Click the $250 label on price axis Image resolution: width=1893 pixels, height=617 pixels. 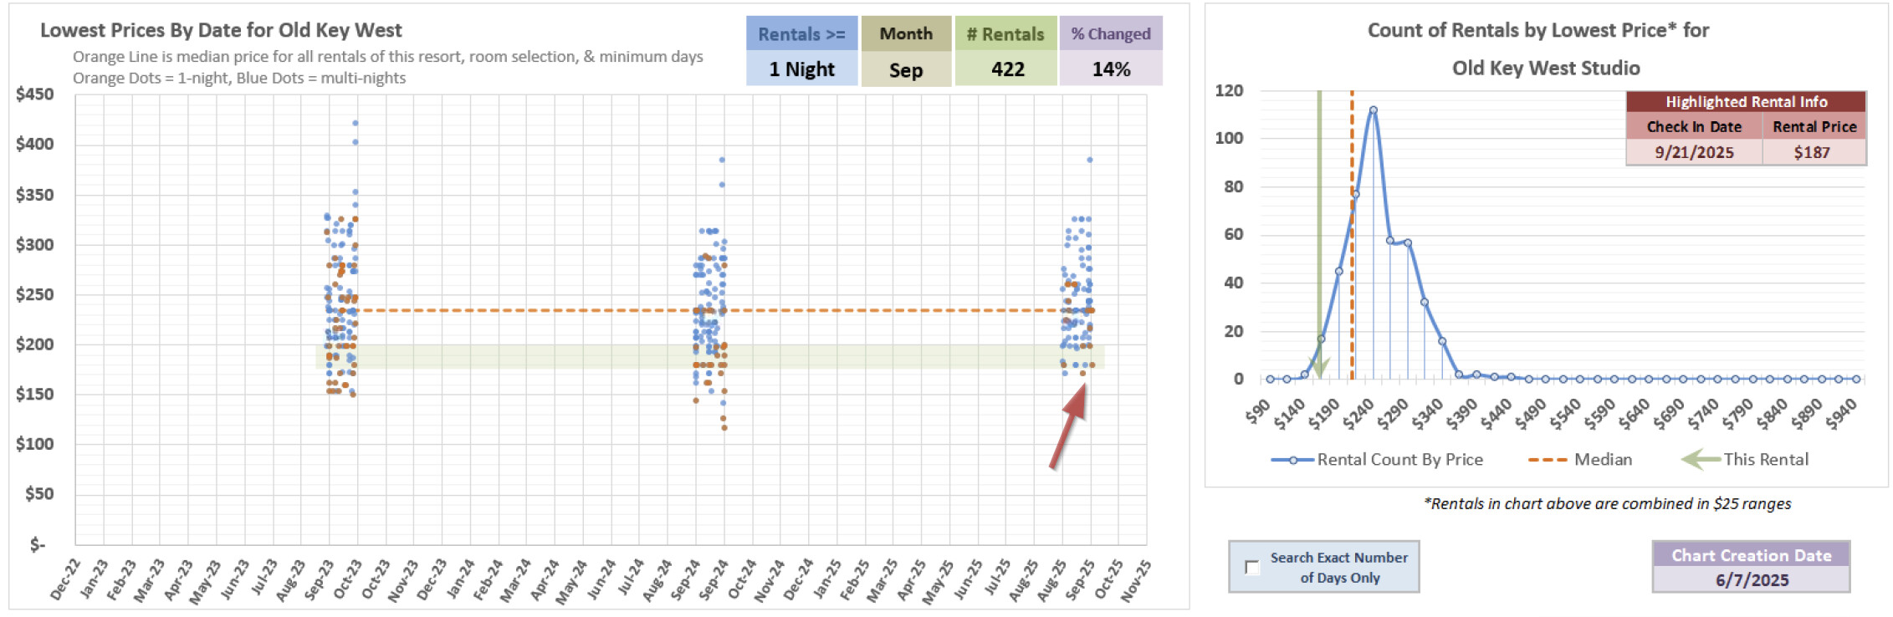pyautogui.click(x=34, y=294)
